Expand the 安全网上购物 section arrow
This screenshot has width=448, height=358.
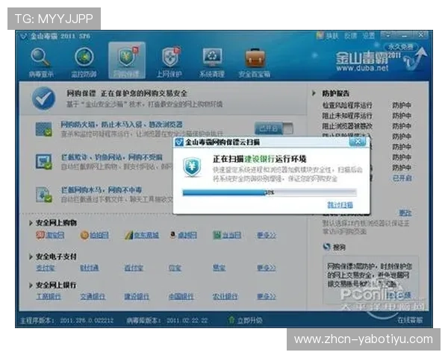click(x=31, y=223)
